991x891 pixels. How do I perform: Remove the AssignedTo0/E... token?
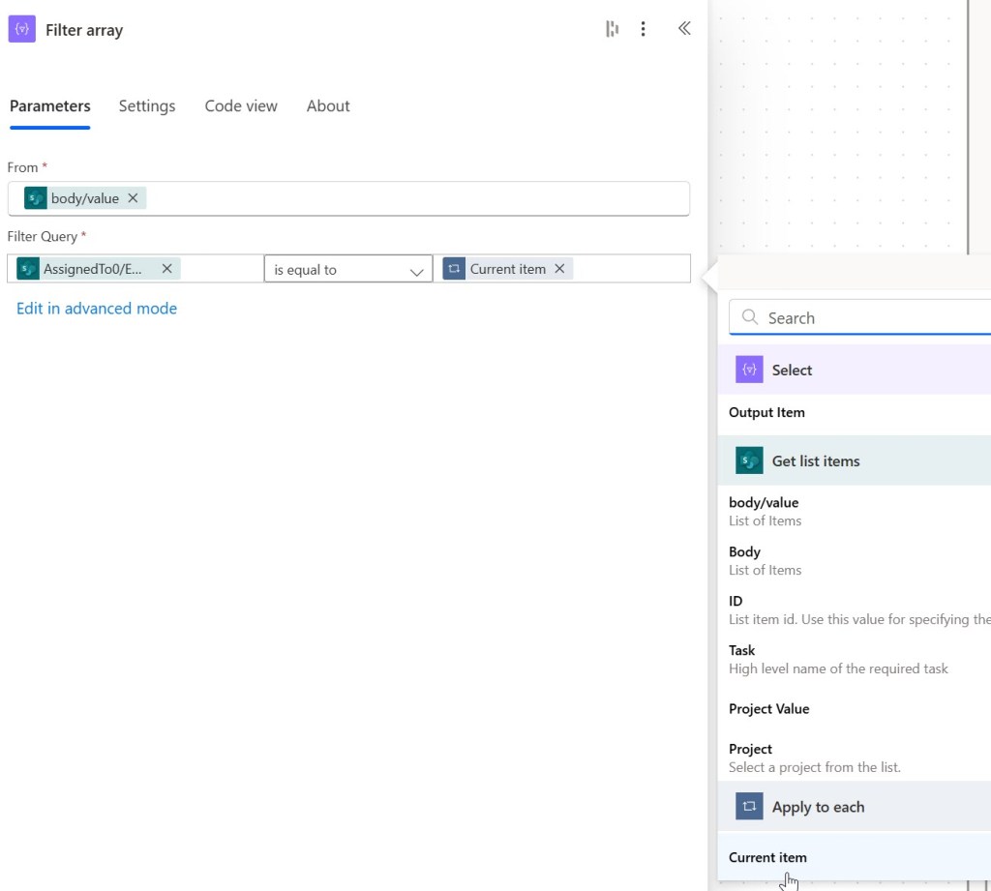click(166, 269)
